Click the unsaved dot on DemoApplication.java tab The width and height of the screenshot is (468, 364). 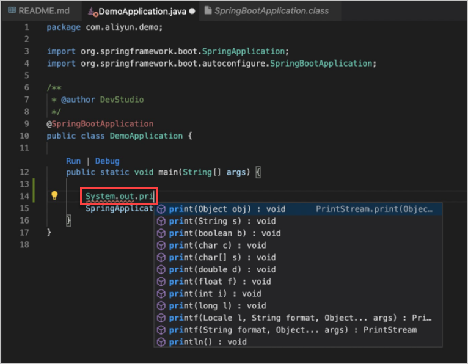pyautogui.click(x=192, y=12)
